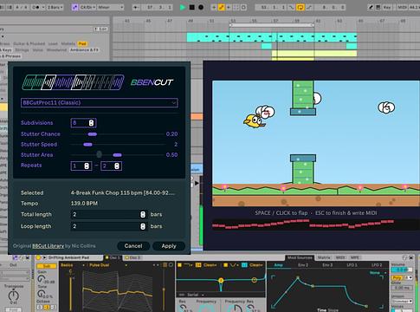The height and width of the screenshot is (312, 420).
Task: Open the MPE tab in Wavetable
Action: [x=355, y=257]
